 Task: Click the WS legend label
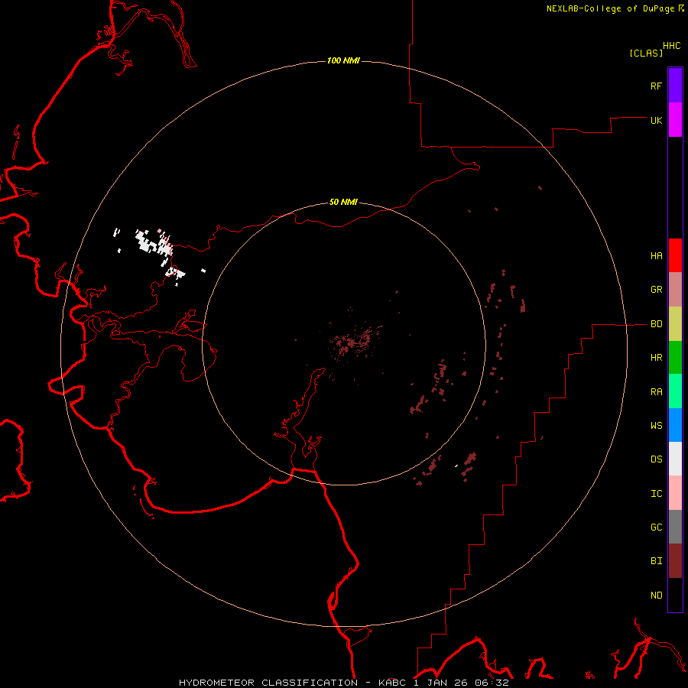click(656, 425)
